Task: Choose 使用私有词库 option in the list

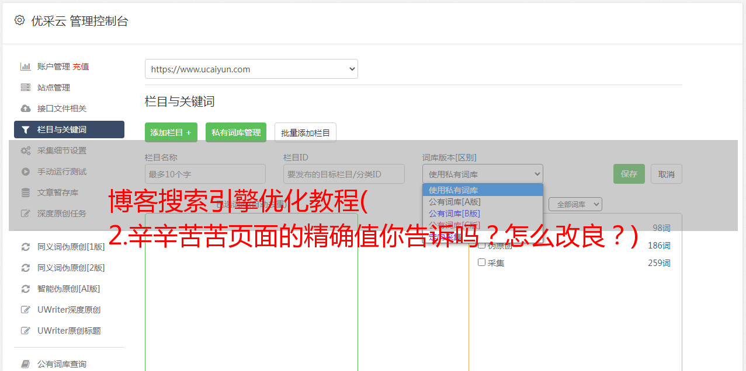Action: point(483,190)
